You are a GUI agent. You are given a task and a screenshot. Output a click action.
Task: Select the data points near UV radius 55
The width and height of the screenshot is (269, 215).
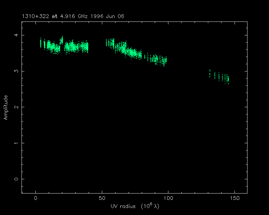(109, 43)
